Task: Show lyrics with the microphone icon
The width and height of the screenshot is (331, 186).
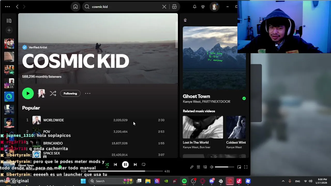Action: pos(192,167)
